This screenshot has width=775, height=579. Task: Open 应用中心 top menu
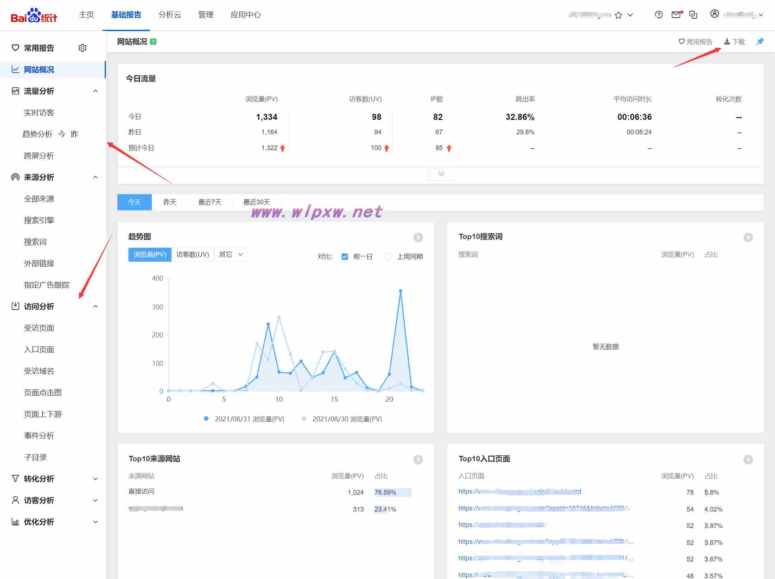(x=246, y=15)
